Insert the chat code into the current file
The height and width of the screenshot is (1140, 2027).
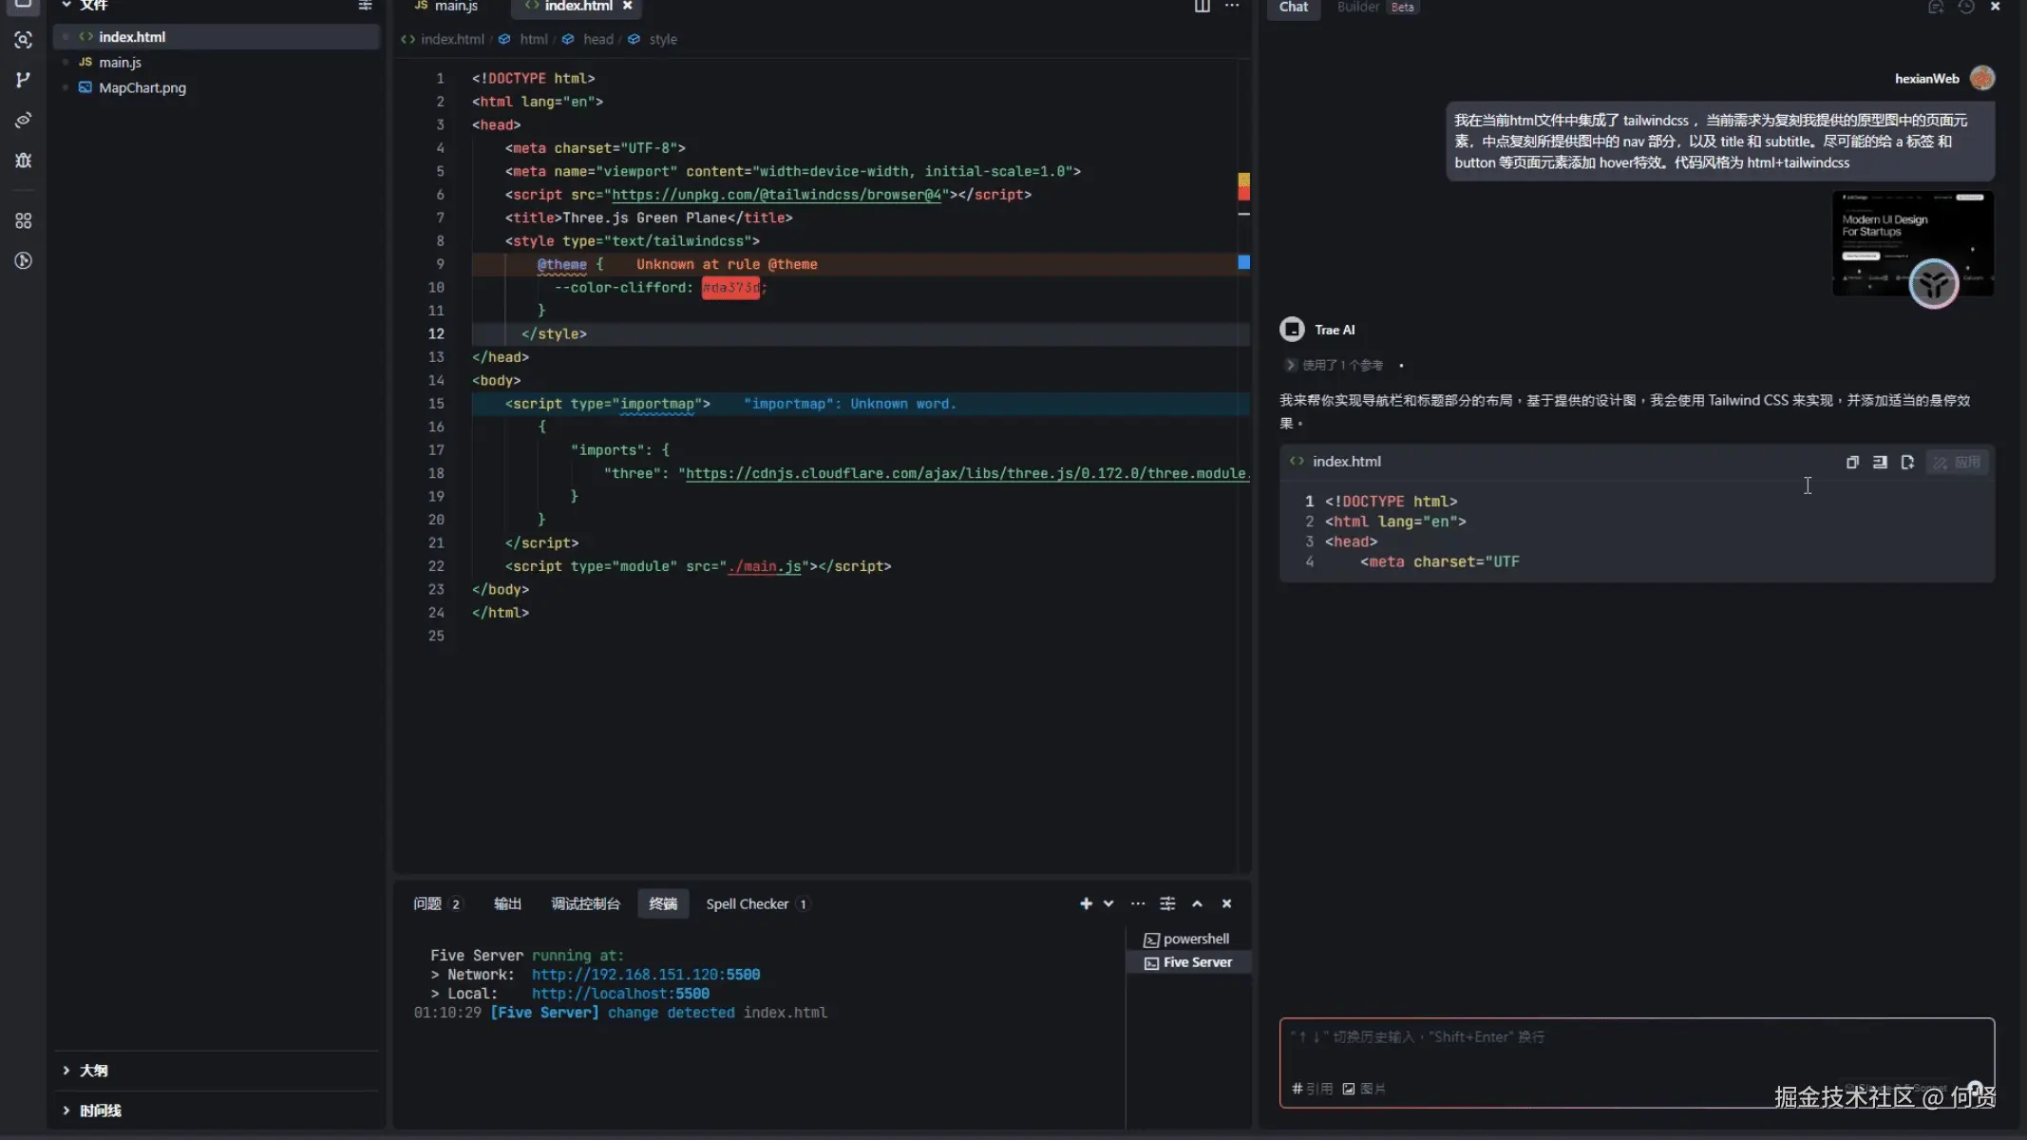[x=1880, y=463]
